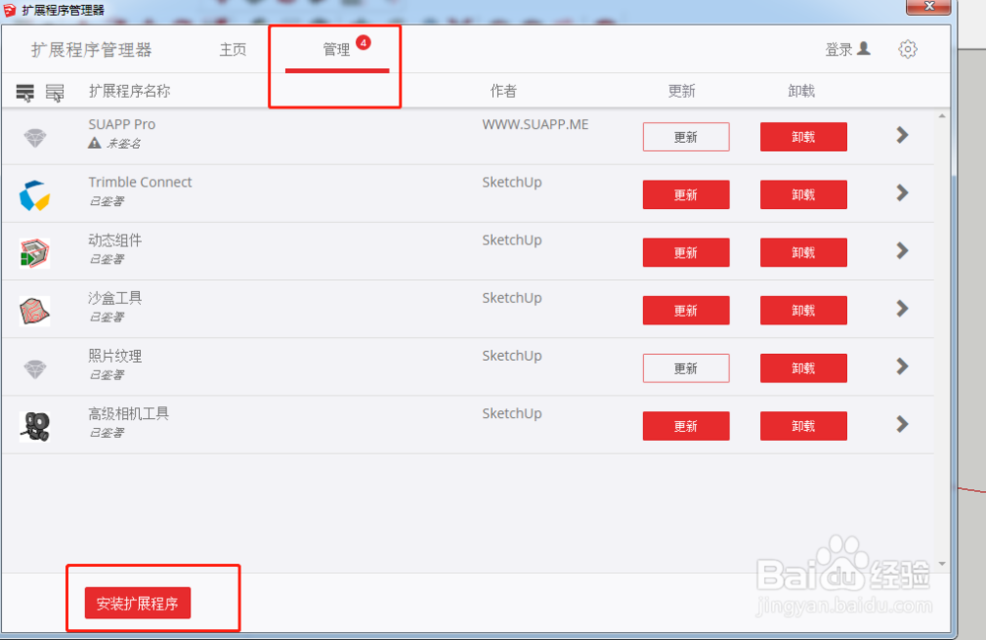Click the SUAPP Pro gem icon
986x640 pixels.
coord(35,138)
